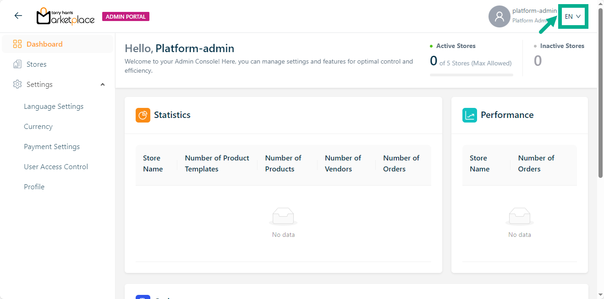Screen dimensions: 604x299
Task: Click the Active Stores progress bar
Action: 471,75
